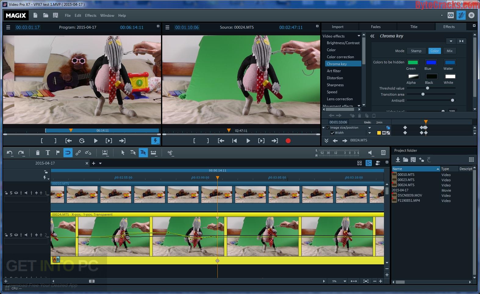
Task: Start recording with red record button
Action: pos(288,141)
